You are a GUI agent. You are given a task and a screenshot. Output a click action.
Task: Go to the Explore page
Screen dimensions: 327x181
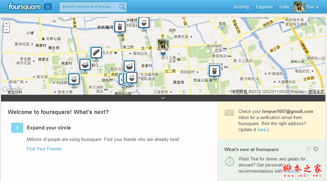(264, 7)
